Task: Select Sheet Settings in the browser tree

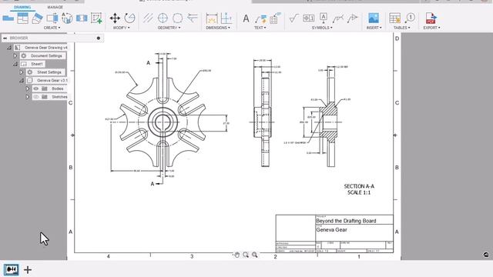Action: tap(49, 72)
